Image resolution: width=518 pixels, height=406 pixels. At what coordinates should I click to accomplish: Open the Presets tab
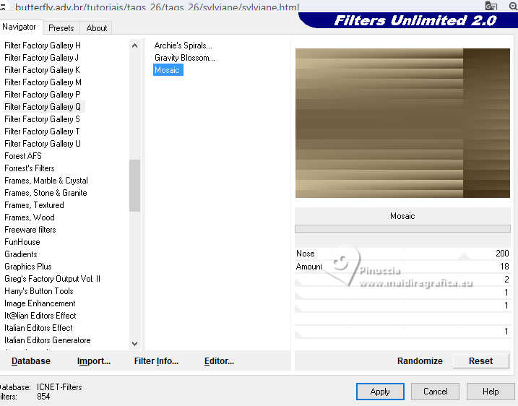click(x=61, y=28)
